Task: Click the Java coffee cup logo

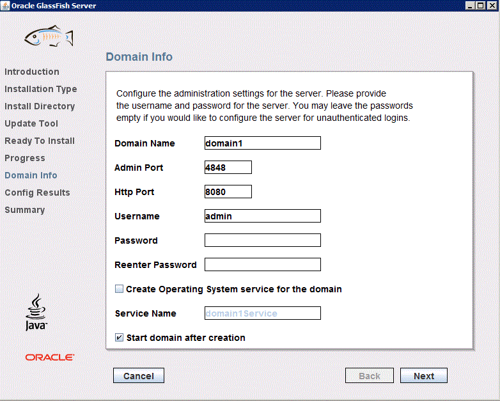Action: pos(36,312)
